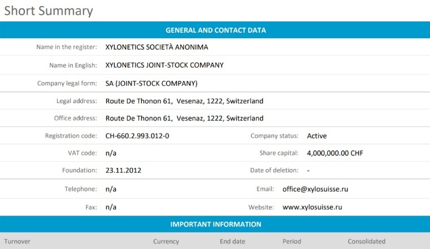The height and width of the screenshot is (249, 430).
Task: Click the SA (JOINT-STOCK COMPANY) legal form value
Action: point(151,83)
